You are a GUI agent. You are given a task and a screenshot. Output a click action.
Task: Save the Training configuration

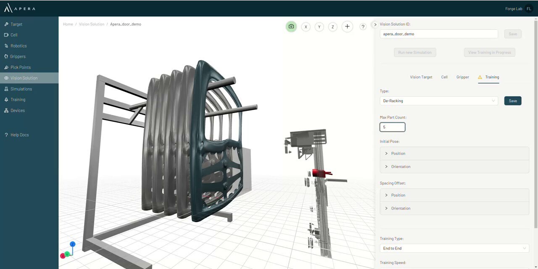click(x=512, y=100)
